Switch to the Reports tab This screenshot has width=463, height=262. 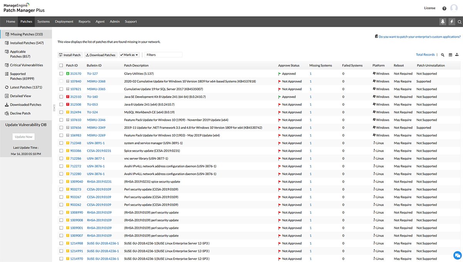point(84,22)
